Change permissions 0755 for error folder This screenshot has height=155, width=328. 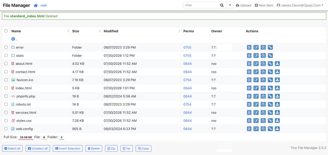click(x=187, y=48)
